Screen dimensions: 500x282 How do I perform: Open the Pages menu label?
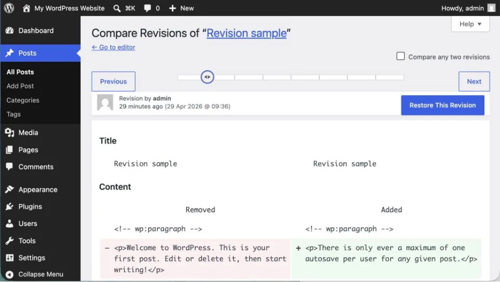(28, 150)
